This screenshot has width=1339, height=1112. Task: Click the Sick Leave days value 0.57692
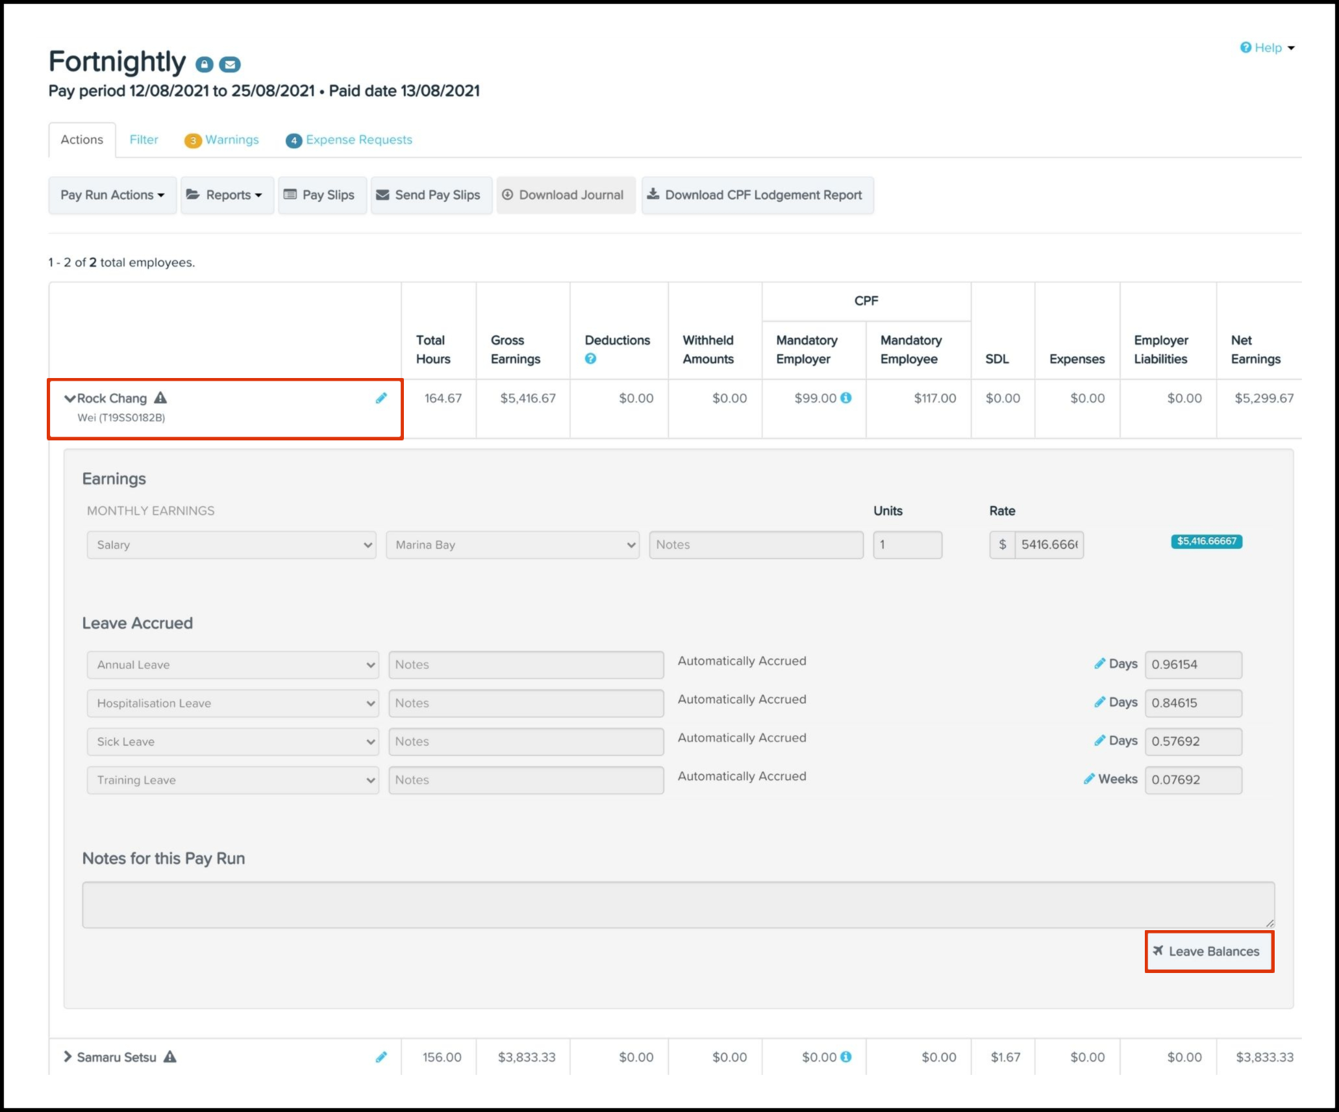point(1194,742)
